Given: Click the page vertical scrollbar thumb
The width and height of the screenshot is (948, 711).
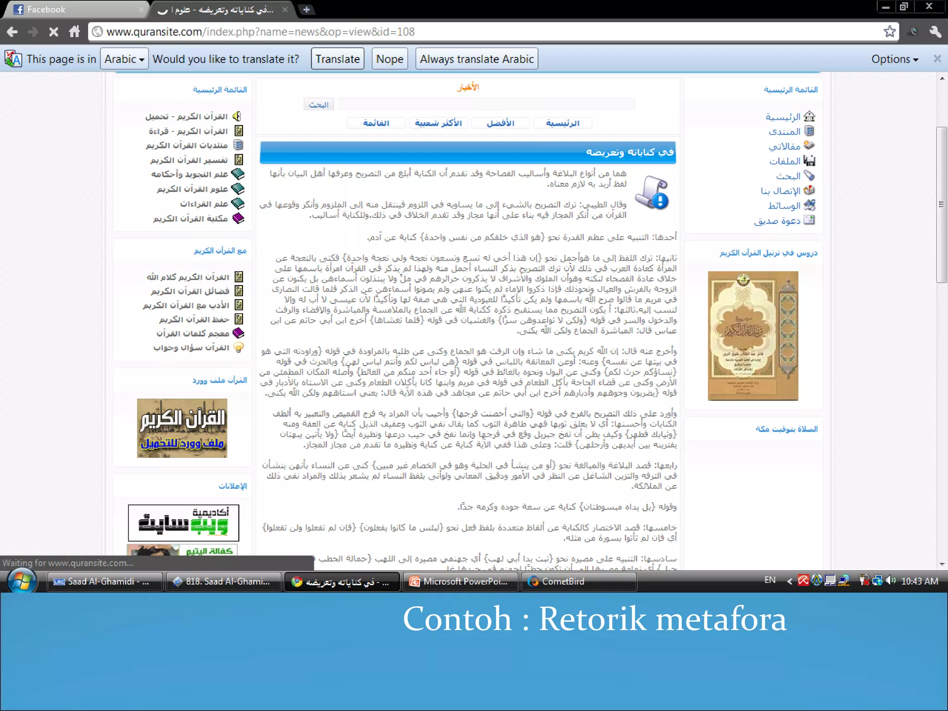Looking at the screenshot, I should 942,204.
